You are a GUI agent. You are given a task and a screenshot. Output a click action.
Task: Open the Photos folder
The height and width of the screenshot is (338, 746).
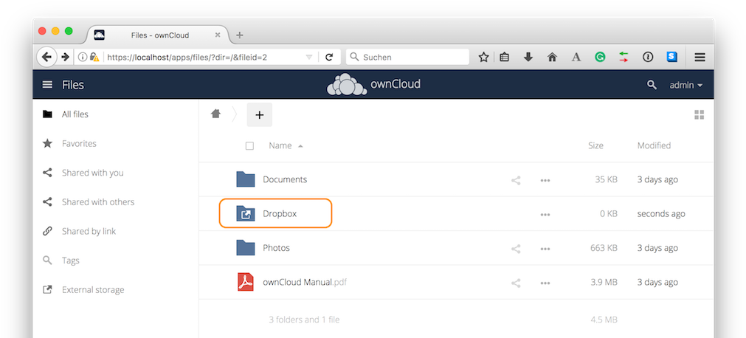tap(277, 248)
